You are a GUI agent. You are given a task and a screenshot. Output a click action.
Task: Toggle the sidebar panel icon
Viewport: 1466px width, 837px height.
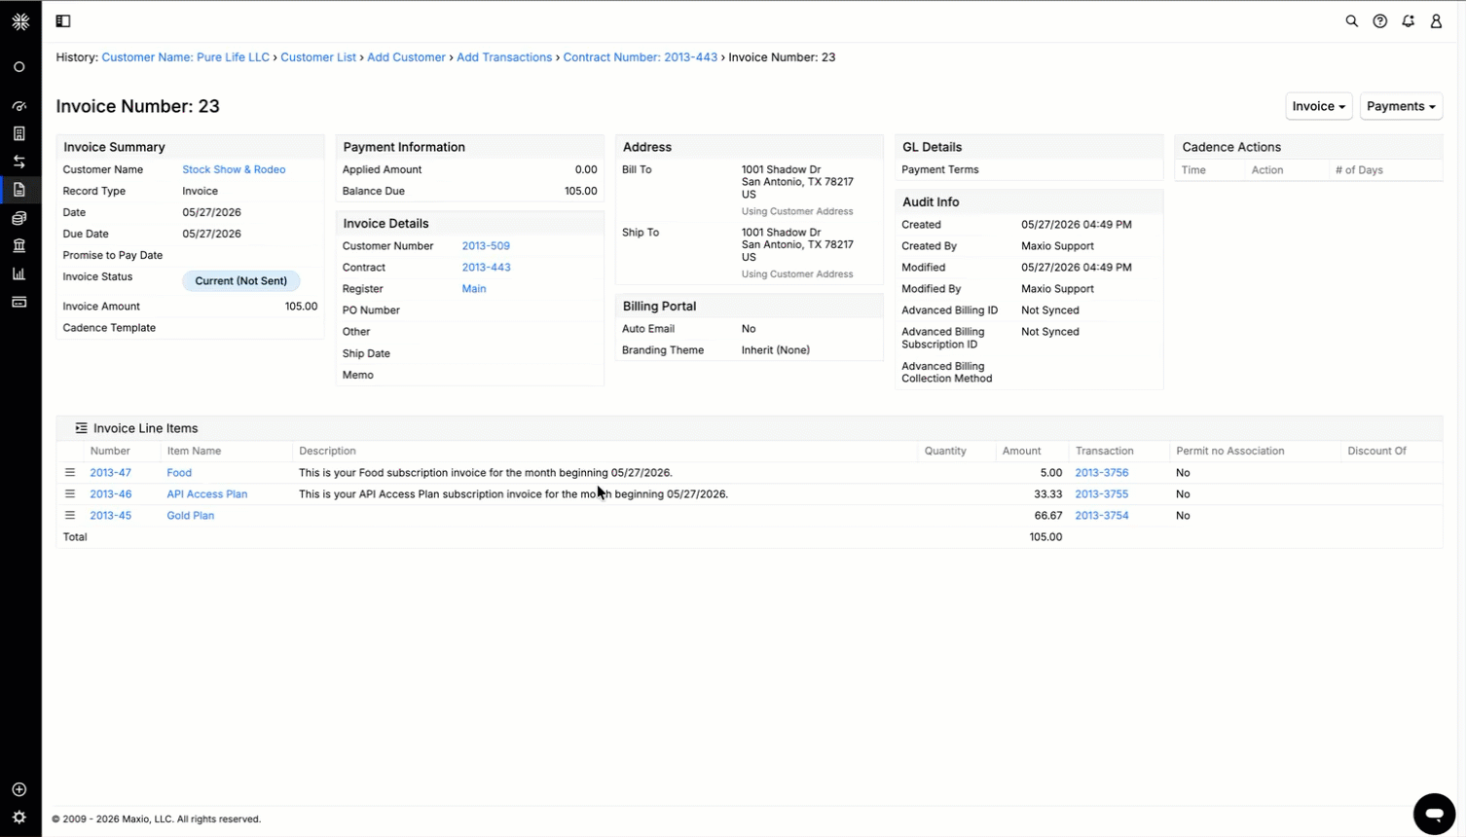pyautogui.click(x=63, y=21)
